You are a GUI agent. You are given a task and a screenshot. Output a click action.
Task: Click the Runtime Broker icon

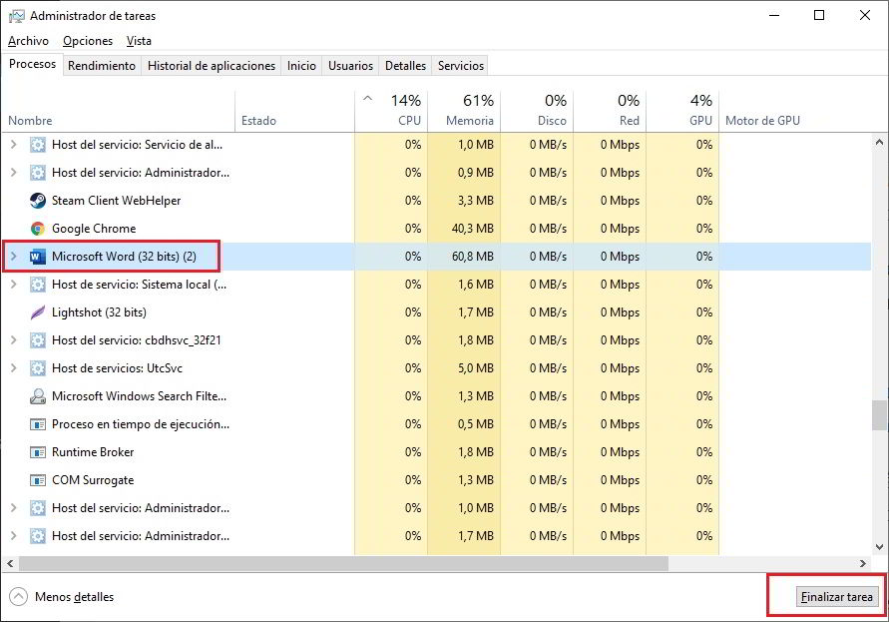click(x=38, y=452)
